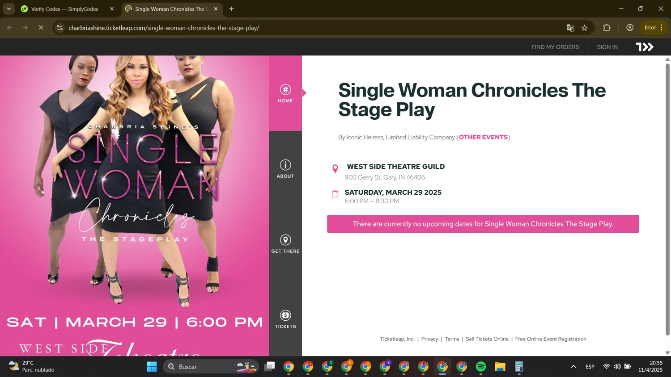Go forward in browser history

tap(25, 28)
